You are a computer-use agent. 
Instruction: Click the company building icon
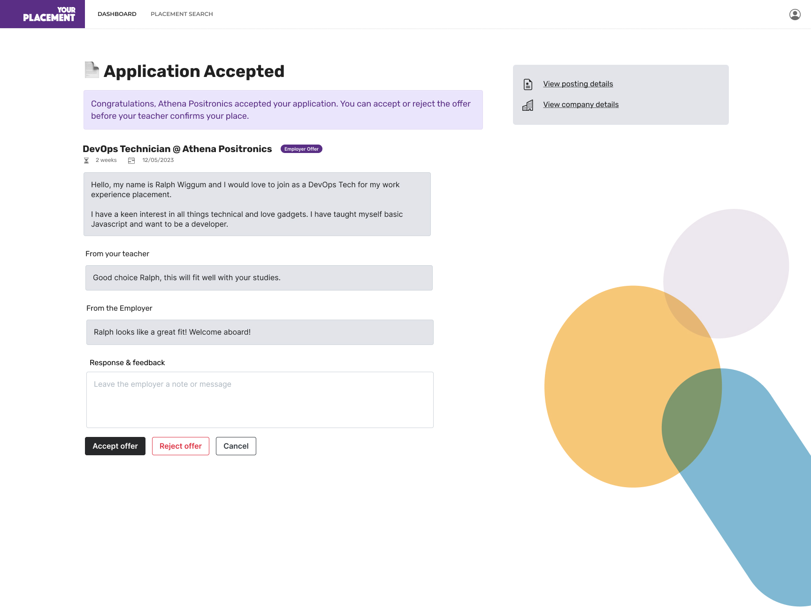528,105
